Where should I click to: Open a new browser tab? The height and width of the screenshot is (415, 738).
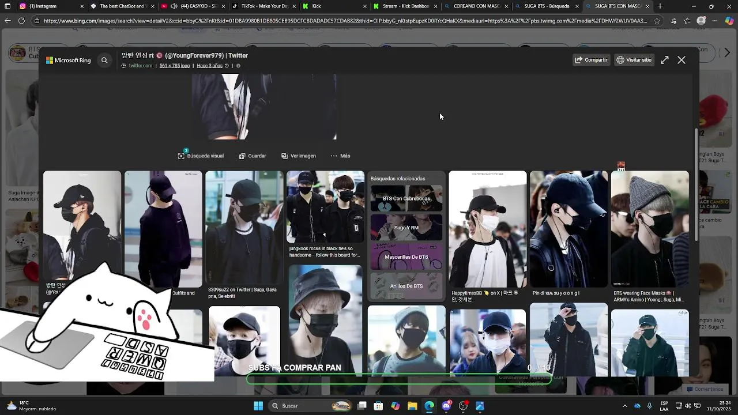tap(660, 6)
